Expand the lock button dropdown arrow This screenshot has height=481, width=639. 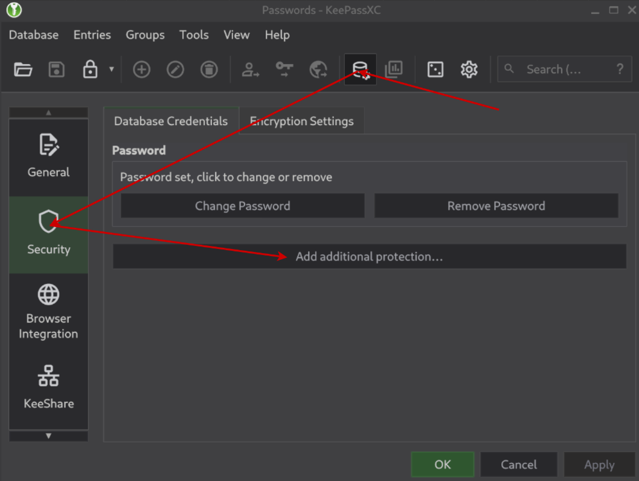tap(111, 69)
